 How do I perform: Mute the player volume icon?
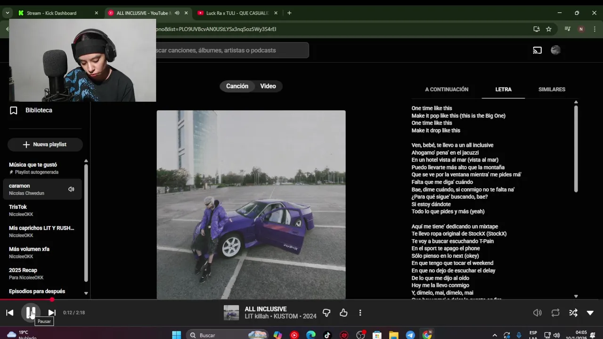538,313
